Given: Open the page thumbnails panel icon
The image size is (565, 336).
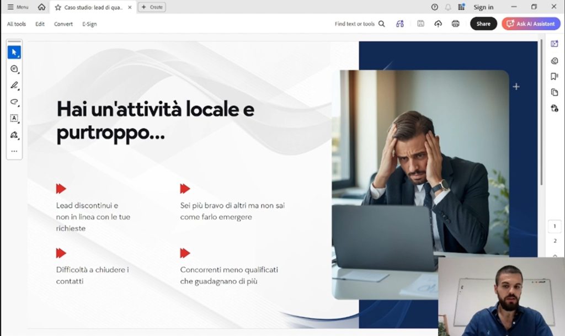Looking at the screenshot, I should [555, 93].
